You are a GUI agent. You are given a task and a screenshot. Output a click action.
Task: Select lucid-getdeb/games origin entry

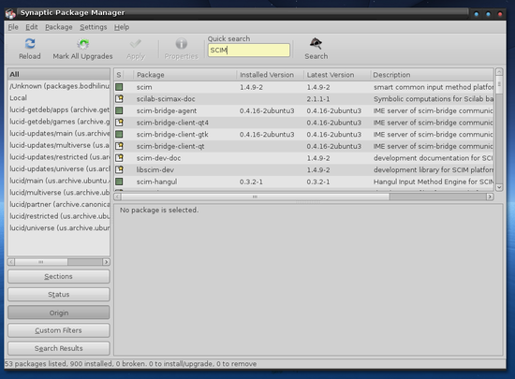(x=59, y=122)
